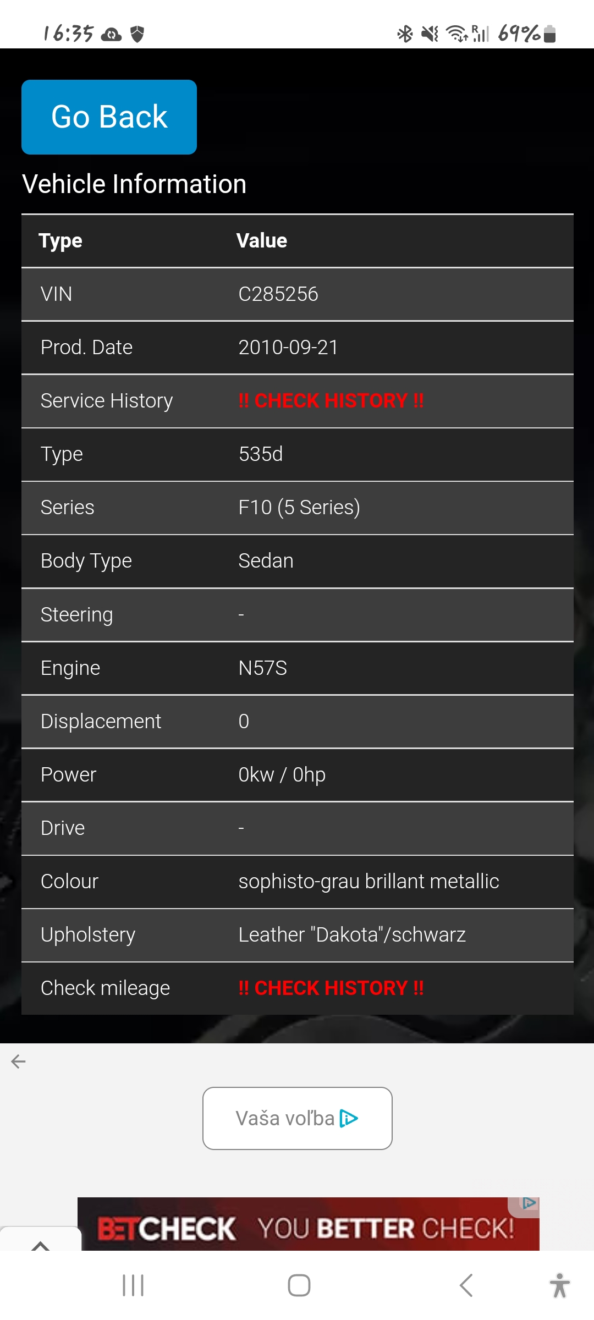The height and width of the screenshot is (1320, 594).
Task: Tap the muted sound status icon
Action: pyautogui.click(x=430, y=34)
